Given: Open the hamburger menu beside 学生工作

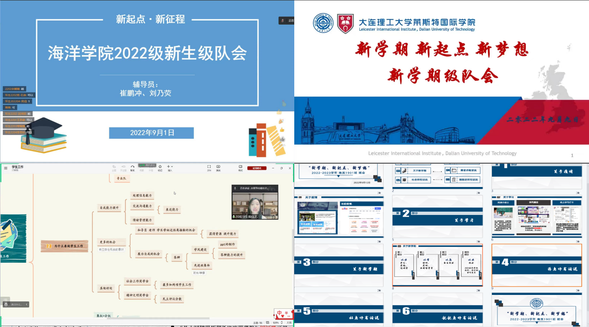Looking at the screenshot, I should pos(6,167).
